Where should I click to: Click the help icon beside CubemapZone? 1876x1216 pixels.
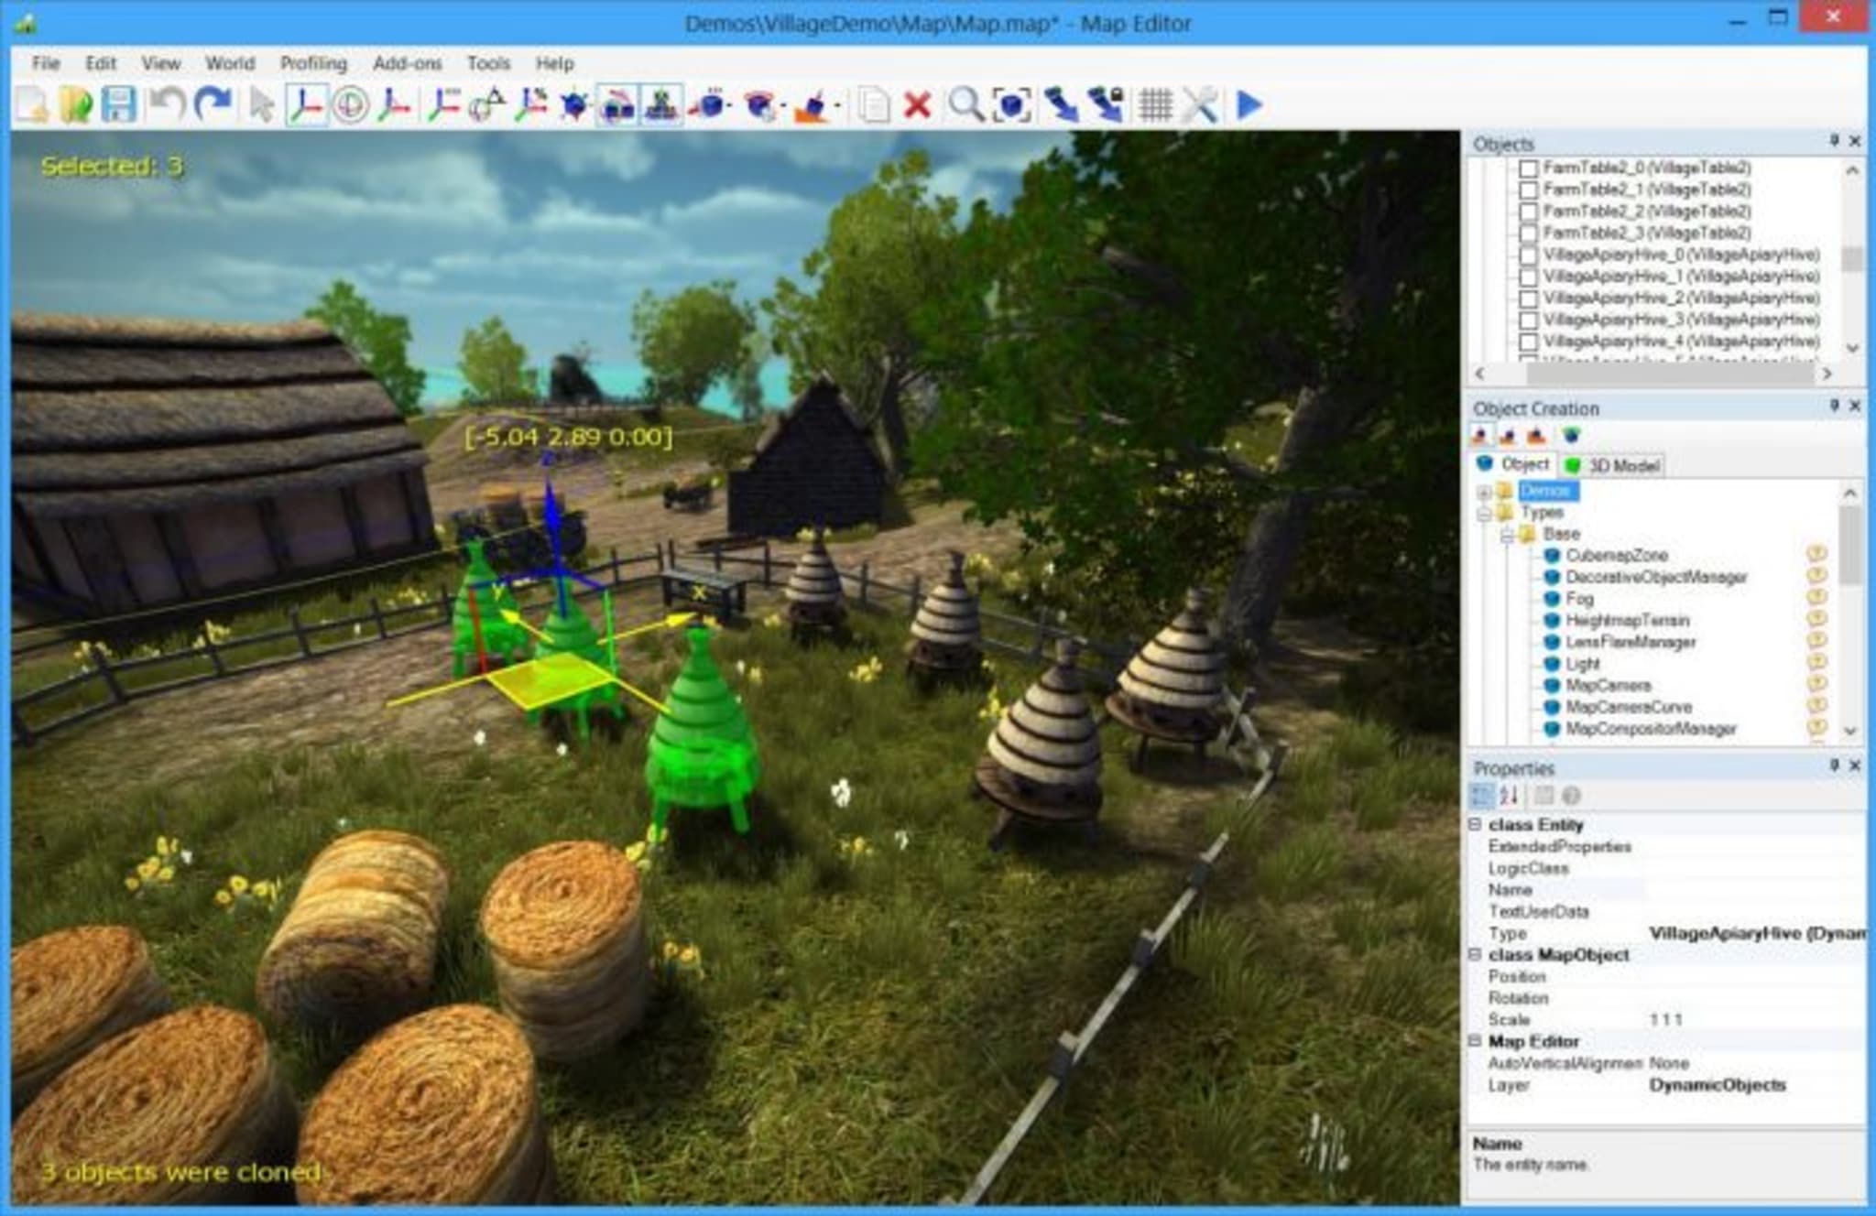pyautogui.click(x=1816, y=554)
